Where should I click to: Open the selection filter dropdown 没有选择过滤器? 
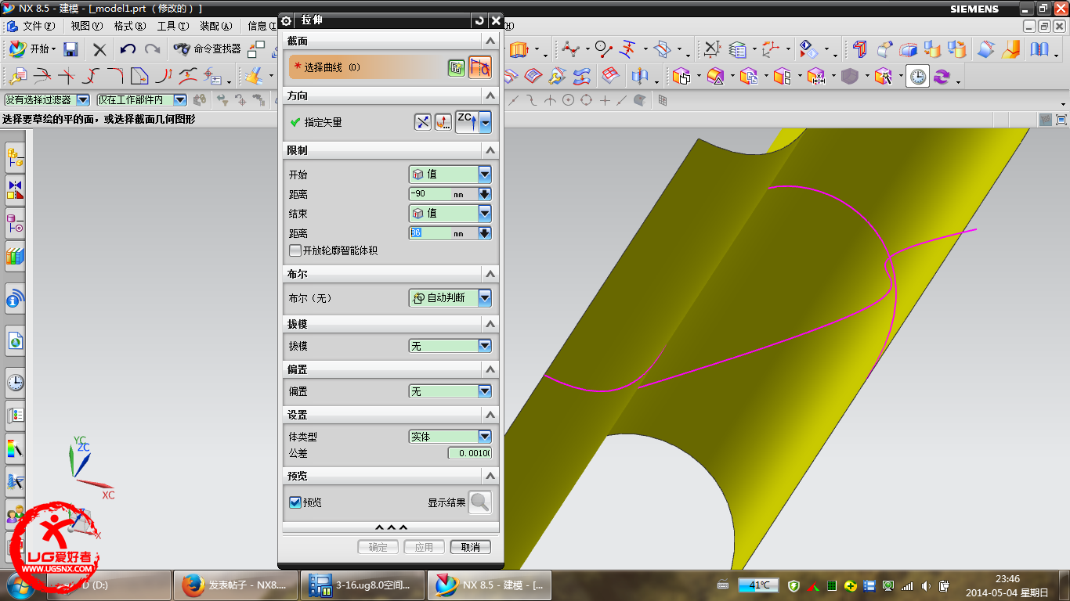pos(47,100)
